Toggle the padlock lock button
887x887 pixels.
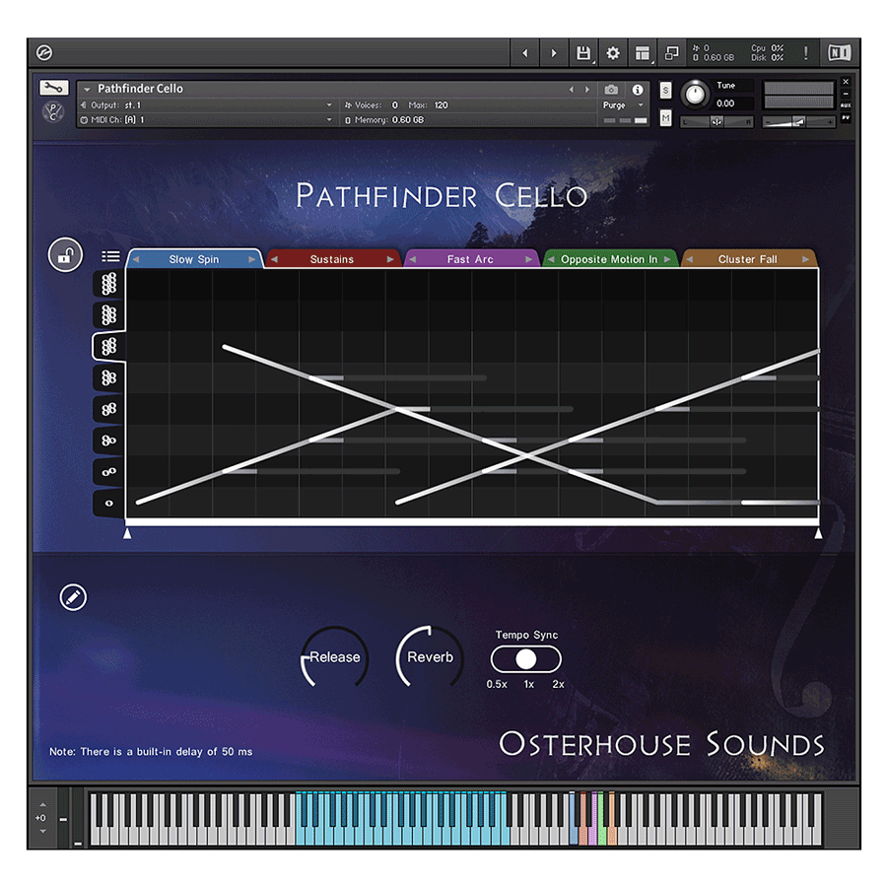tap(65, 255)
